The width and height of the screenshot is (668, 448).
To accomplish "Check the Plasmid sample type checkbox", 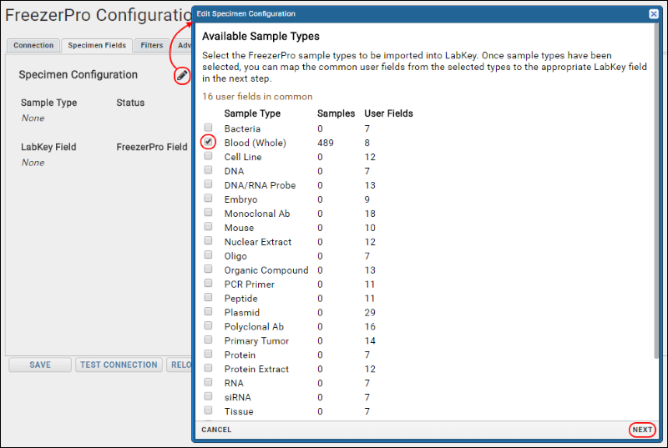I will 208,311.
